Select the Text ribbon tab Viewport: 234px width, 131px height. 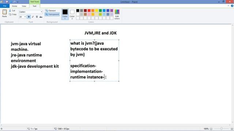tap(34, 6)
